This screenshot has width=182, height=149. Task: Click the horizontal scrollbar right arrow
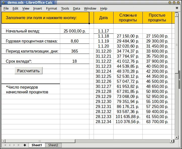point(172,141)
